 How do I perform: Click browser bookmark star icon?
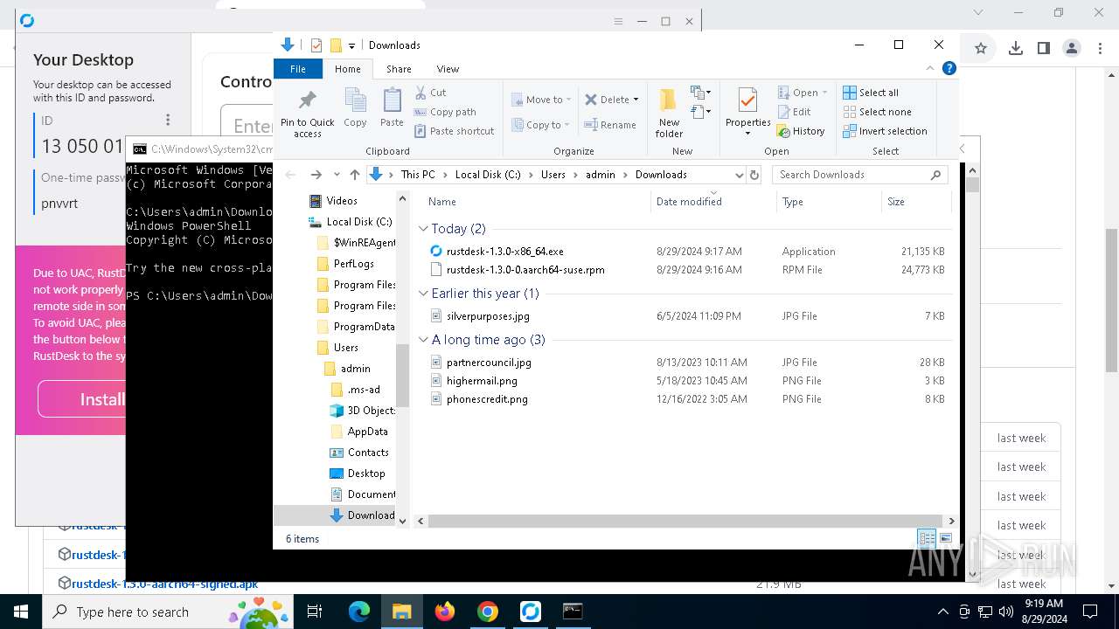(x=981, y=49)
